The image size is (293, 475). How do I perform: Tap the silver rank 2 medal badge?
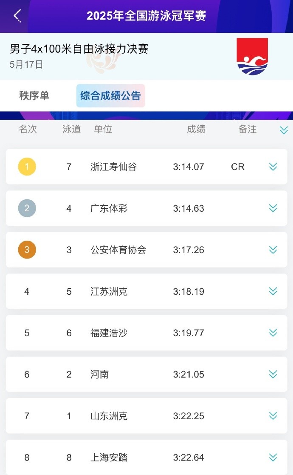click(27, 208)
